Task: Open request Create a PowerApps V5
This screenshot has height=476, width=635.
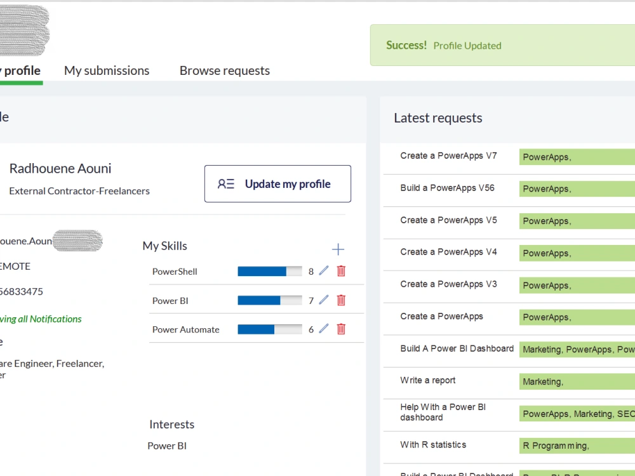Action: [448, 220]
